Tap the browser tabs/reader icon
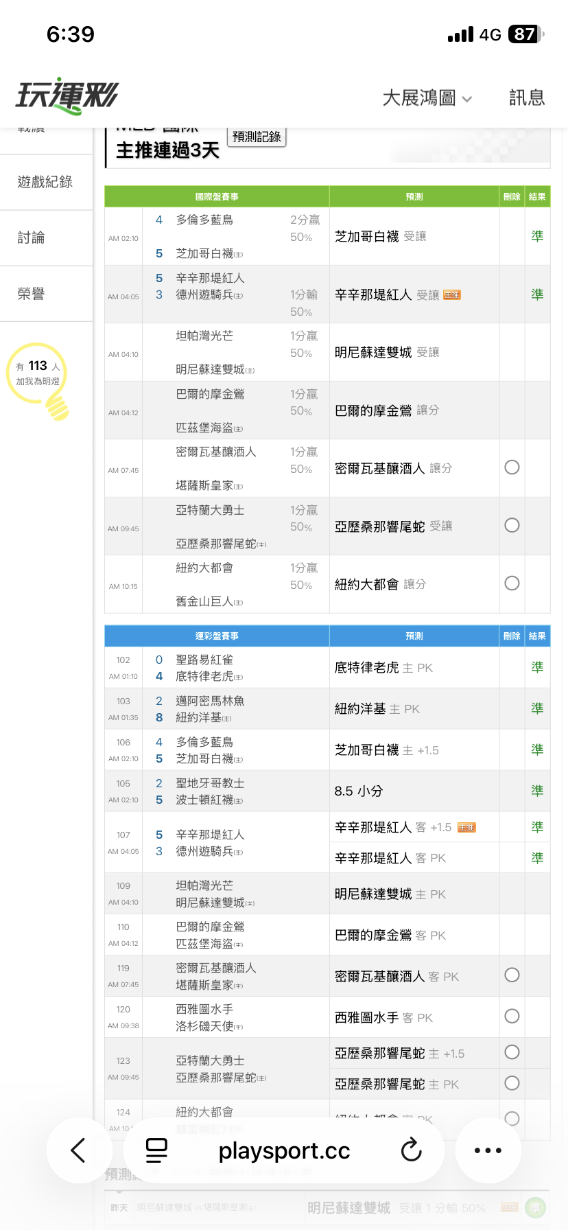The width and height of the screenshot is (568, 1230). (x=156, y=1150)
